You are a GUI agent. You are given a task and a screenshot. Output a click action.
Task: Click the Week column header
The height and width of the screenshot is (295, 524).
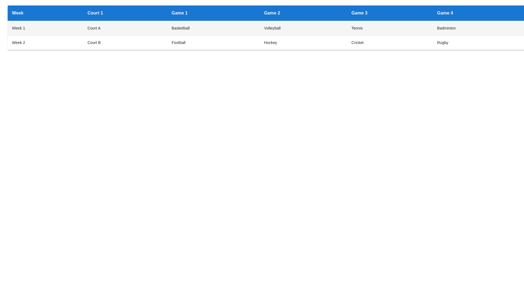click(x=17, y=13)
